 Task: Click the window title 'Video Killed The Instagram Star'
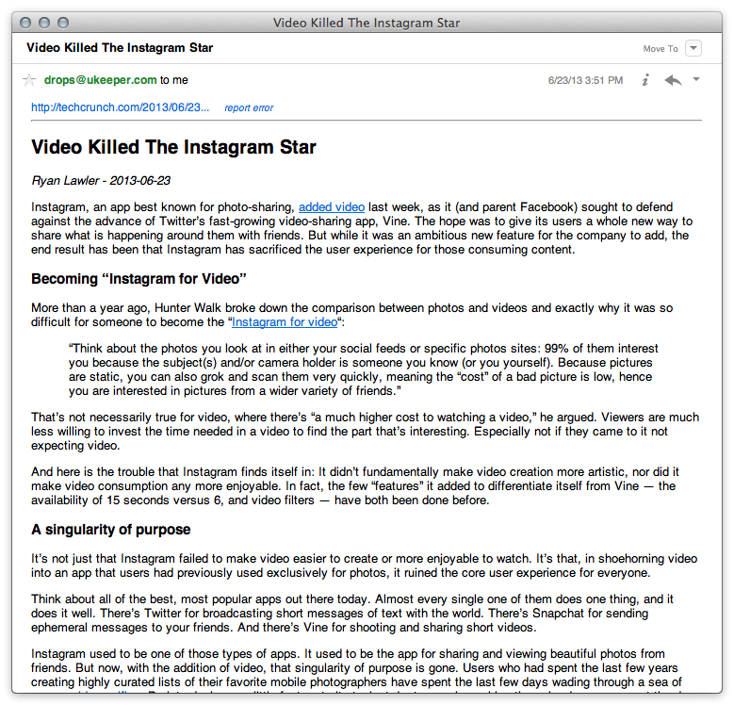[x=367, y=22]
